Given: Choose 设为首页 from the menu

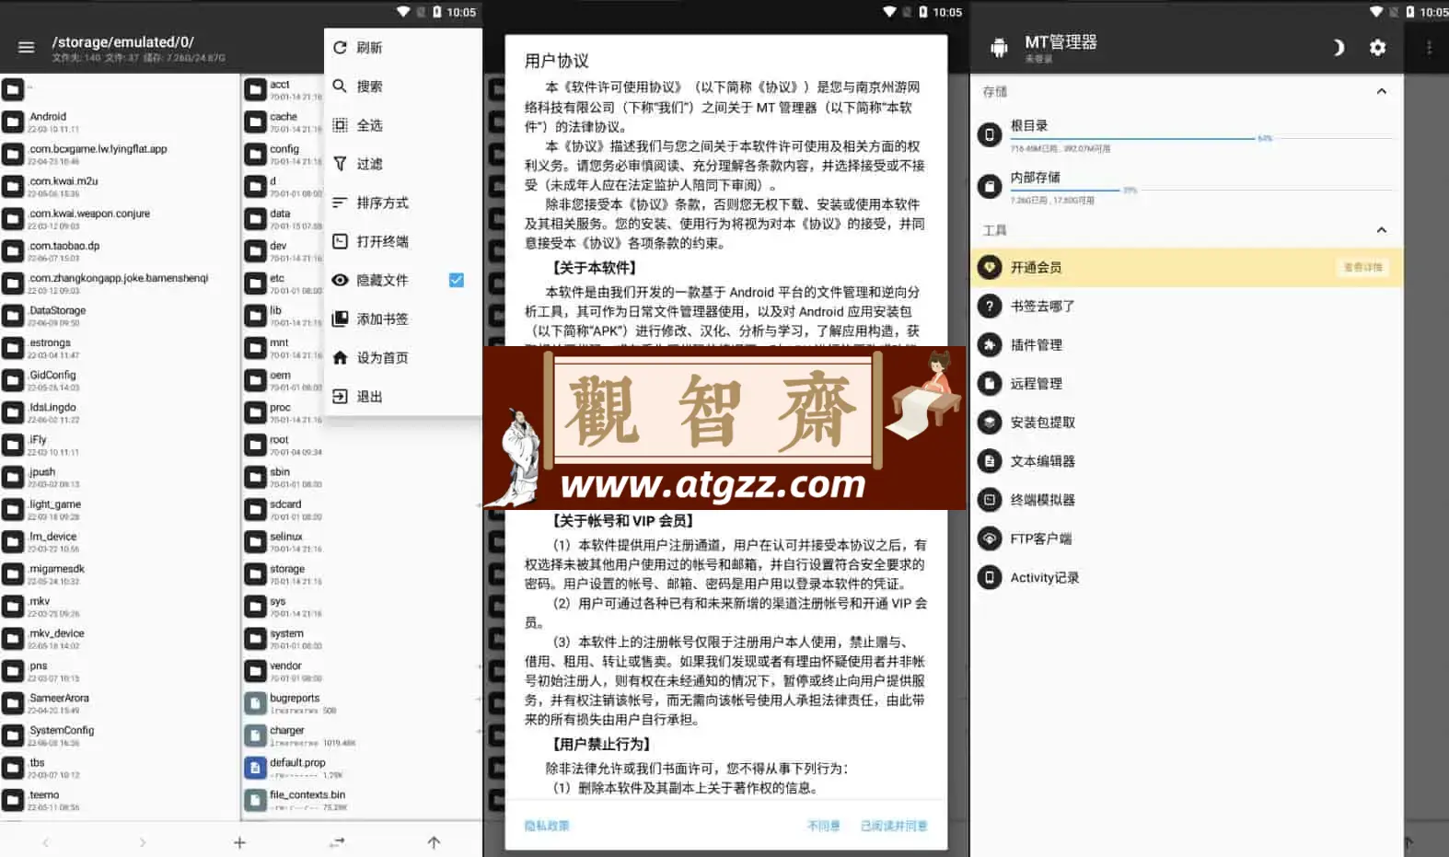Looking at the screenshot, I should [x=403, y=357].
